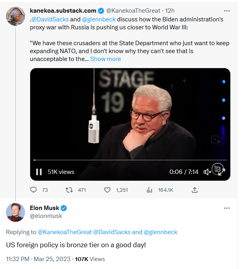Open reply comments on Kanekoa's tweet

(33, 190)
